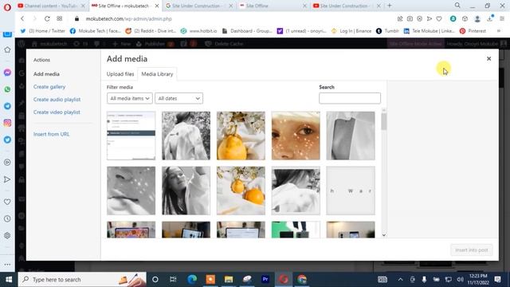
Task: Open Google Chrome from the taskbar
Action: pyautogui.click(x=302, y=279)
